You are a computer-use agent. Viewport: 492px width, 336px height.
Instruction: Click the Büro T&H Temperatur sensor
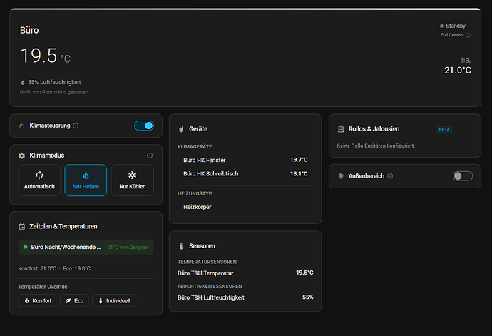click(x=245, y=273)
